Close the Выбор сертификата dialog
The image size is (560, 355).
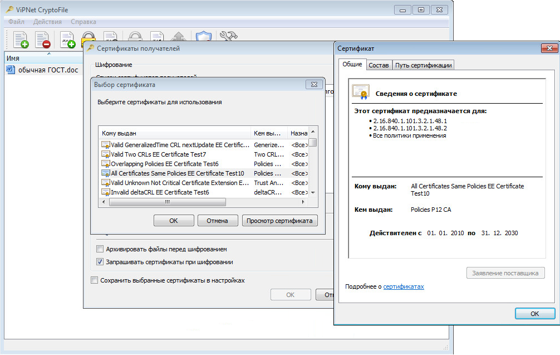click(314, 84)
